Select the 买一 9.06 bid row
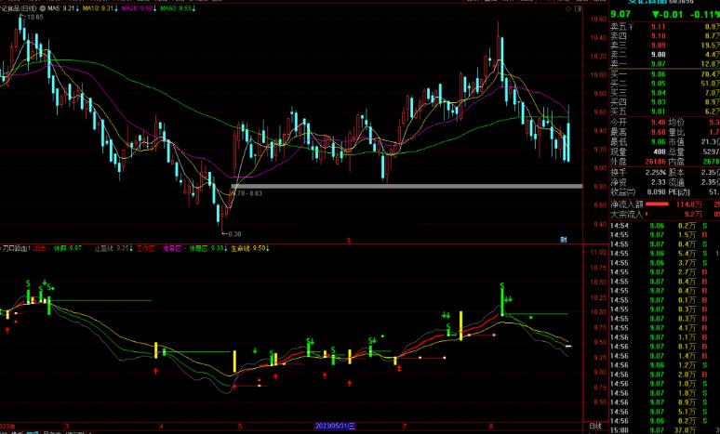Screen dimensions: 720x434 tap(665, 74)
